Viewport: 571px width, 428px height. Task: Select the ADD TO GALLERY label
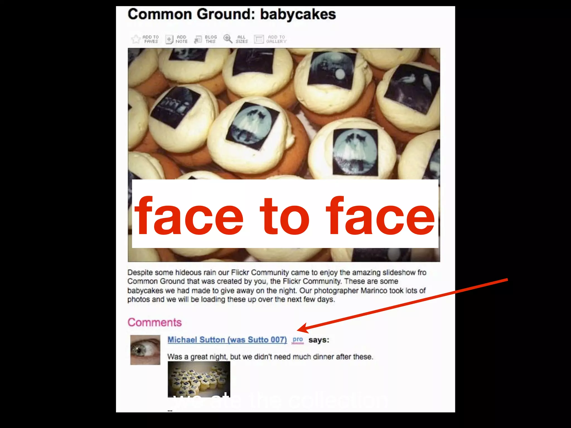276,39
